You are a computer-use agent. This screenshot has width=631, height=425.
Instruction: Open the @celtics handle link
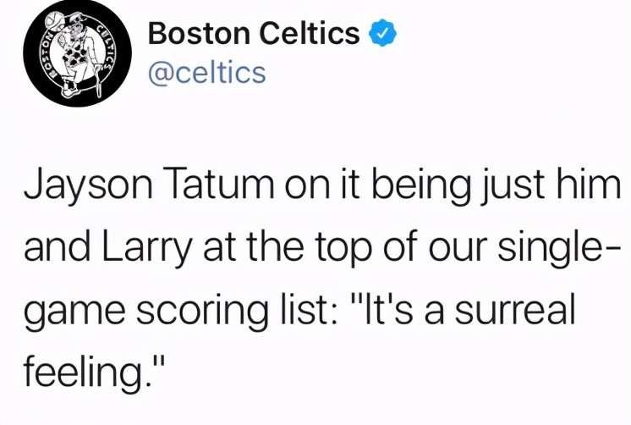[x=207, y=73]
